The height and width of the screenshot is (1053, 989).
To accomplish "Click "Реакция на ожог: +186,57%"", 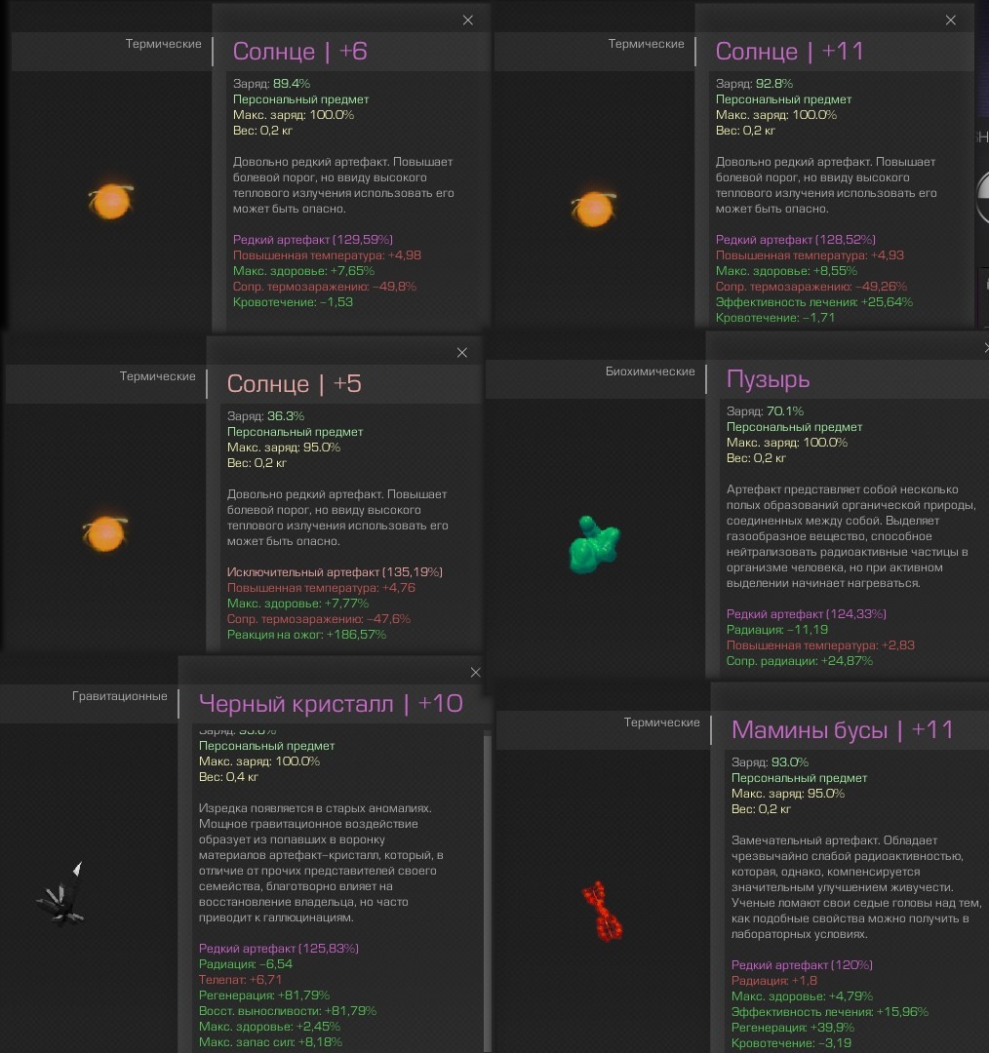I will pos(306,635).
